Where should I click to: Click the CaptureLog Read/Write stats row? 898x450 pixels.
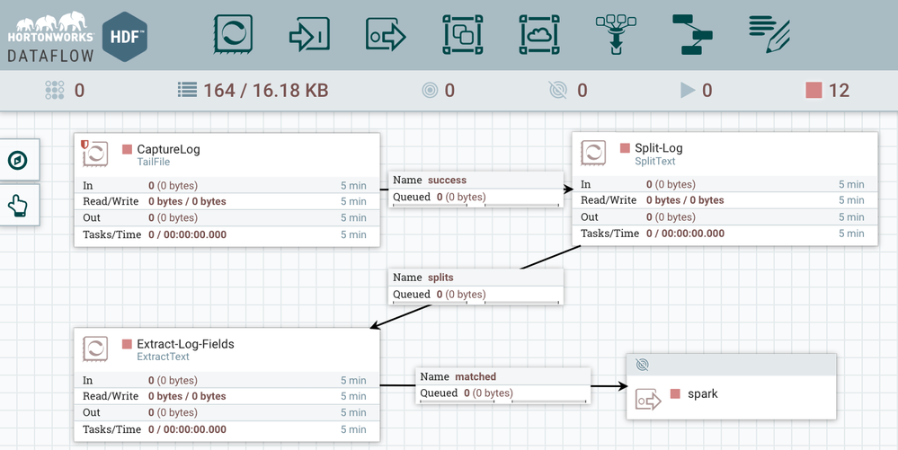227,201
